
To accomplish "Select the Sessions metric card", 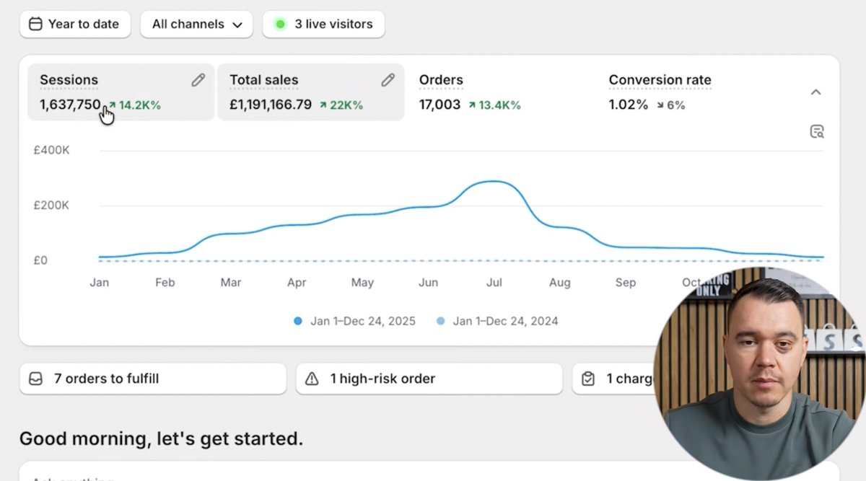I will pos(121,92).
